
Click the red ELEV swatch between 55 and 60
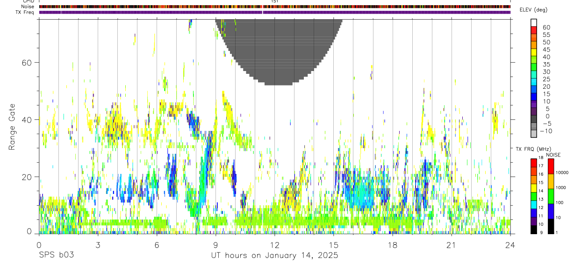(x=535, y=30)
